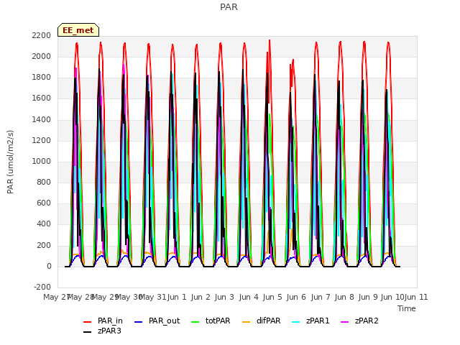Viewport: 460px width, 345px height.
Task: Click the PAR (umol/m2/s) y-axis label
Action: coord(10,162)
